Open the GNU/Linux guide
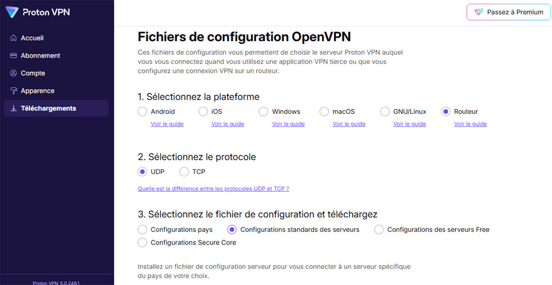Screen dimensions: 552x285 [x=409, y=124]
